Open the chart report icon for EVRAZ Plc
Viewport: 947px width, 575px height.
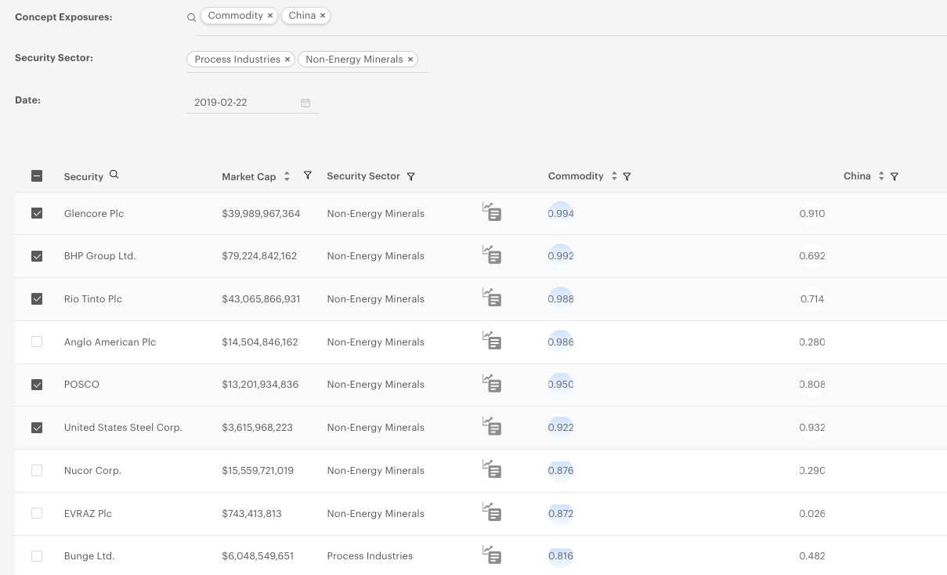[x=492, y=513]
